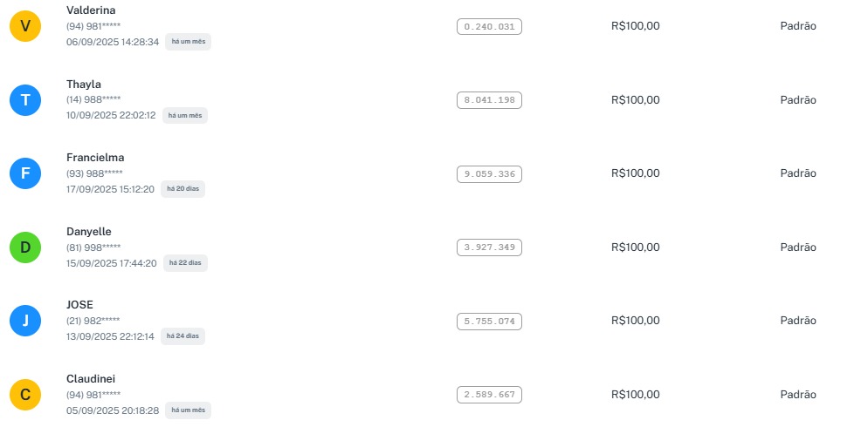Viewport: 868px width, 427px height.
Task: Select ticket code 9.059.336
Action: [x=489, y=174]
